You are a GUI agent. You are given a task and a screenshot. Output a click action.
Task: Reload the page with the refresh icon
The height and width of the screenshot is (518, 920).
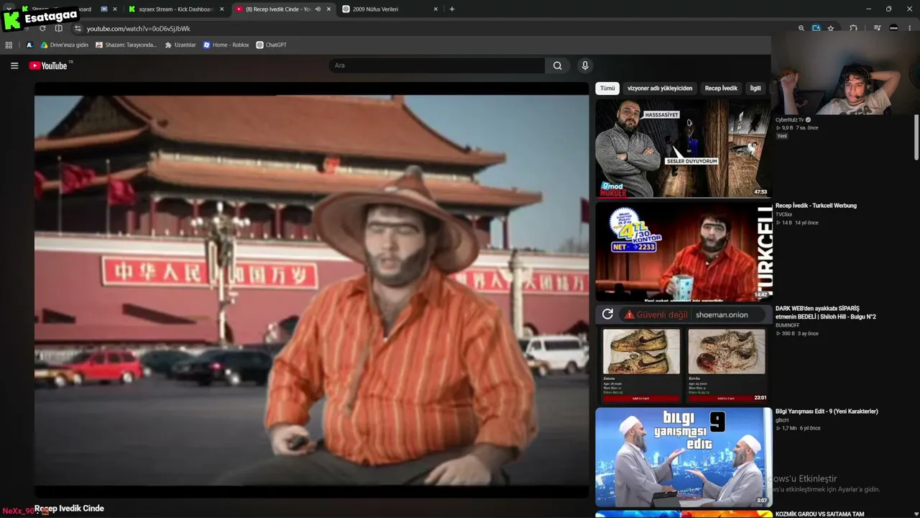[x=42, y=29]
